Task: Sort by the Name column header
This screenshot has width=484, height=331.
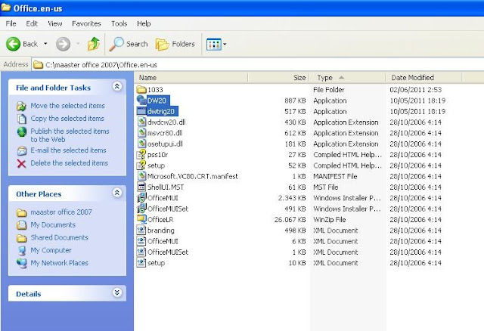Action: coord(191,78)
